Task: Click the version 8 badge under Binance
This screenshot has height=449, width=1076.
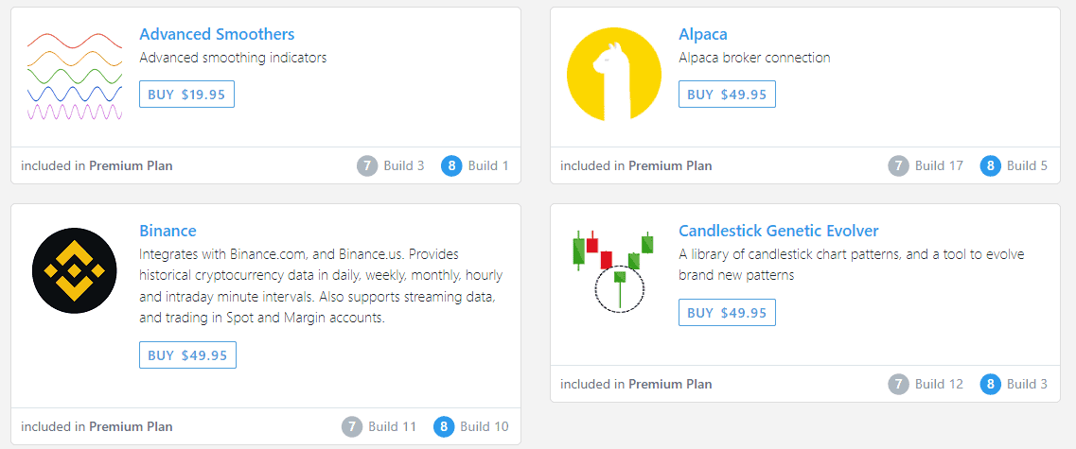Action: (x=444, y=426)
